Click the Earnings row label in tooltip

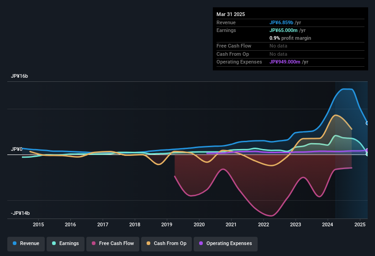(x=226, y=30)
